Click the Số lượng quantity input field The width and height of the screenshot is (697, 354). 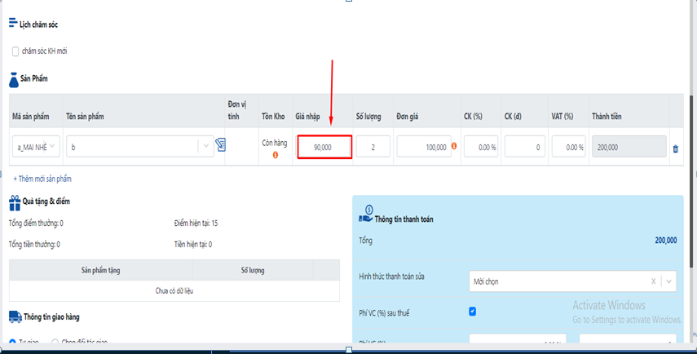[x=373, y=147]
